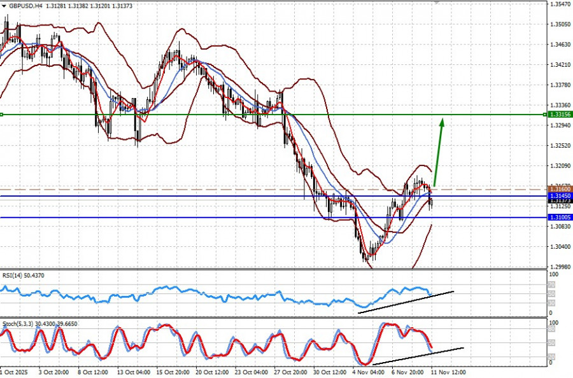
Task: Select the black trendline under RSI
Action: 406,302
